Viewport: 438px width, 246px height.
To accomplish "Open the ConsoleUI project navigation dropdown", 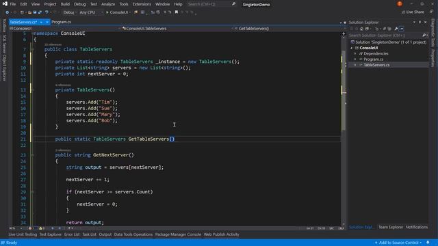I will click(65, 29).
